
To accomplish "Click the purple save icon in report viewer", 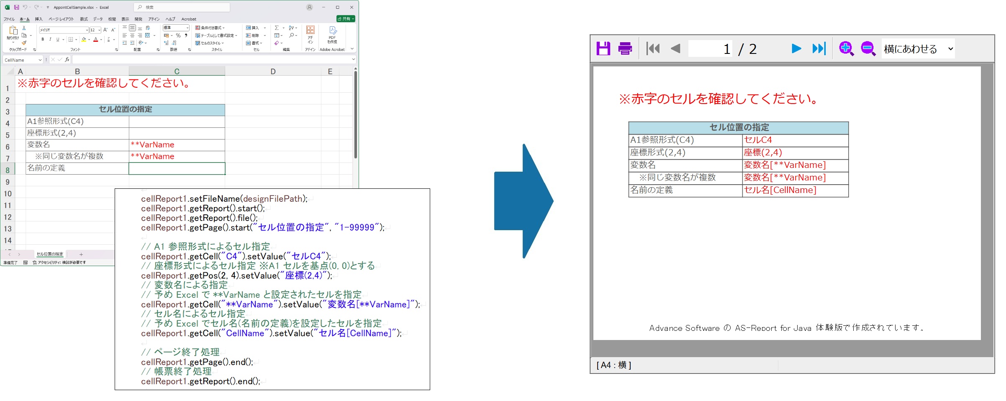I will 603,49.
